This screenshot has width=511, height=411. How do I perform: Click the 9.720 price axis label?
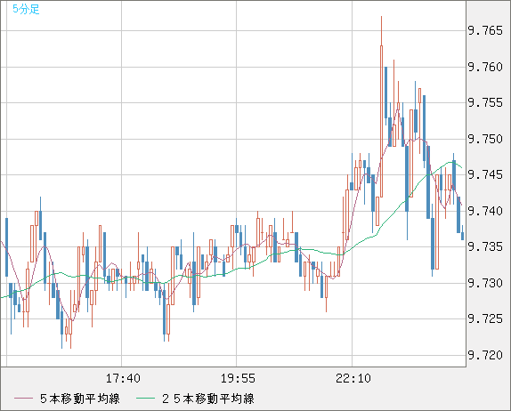485,355
